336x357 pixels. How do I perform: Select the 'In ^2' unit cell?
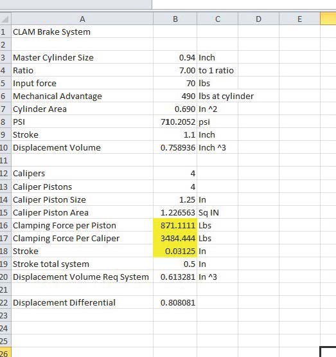(x=218, y=109)
